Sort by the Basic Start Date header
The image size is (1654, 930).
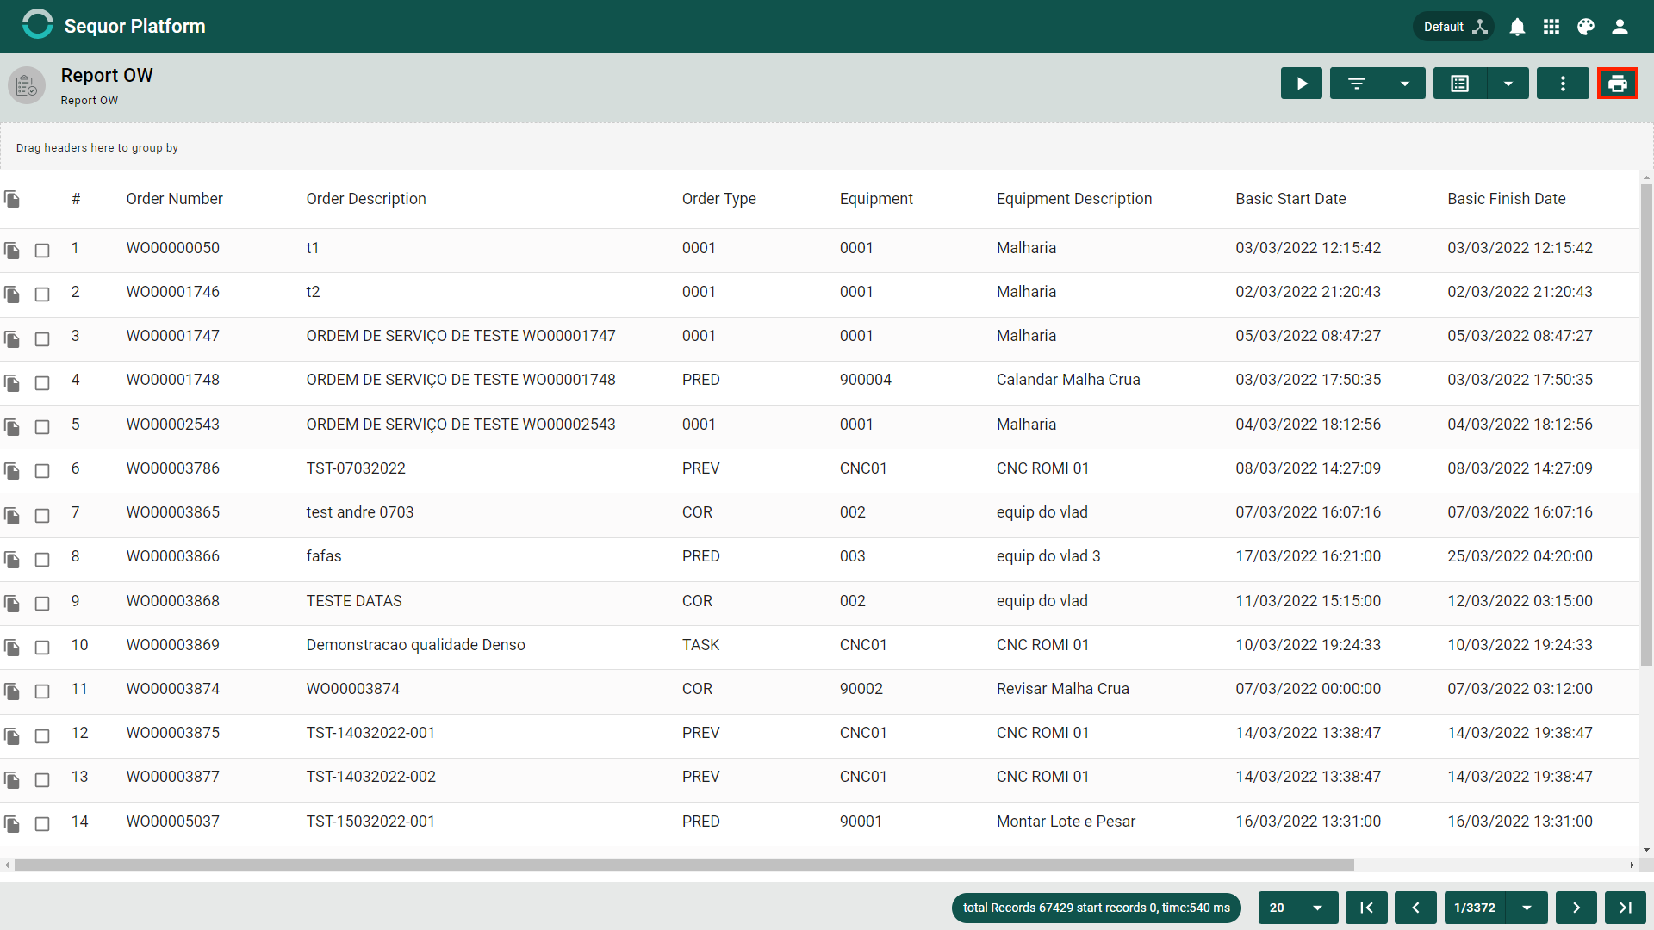[1290, 199]
